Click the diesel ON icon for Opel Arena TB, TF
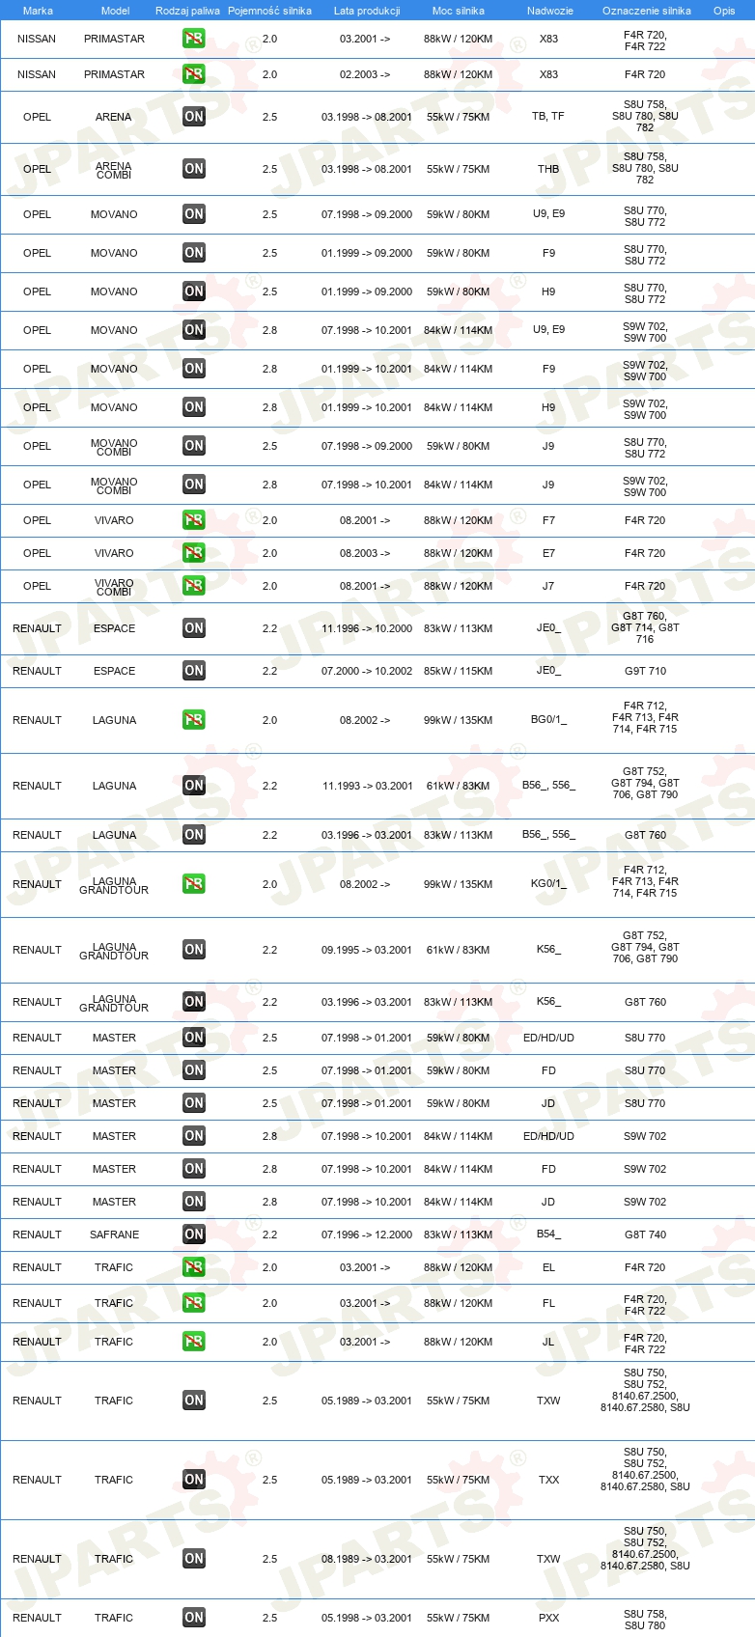 194,117
